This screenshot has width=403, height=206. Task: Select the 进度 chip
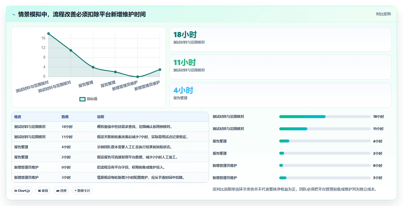(61, 191)
